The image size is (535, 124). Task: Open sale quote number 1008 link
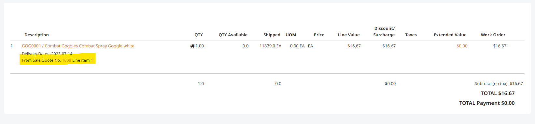pyautogui.click(x=66, y=60)
